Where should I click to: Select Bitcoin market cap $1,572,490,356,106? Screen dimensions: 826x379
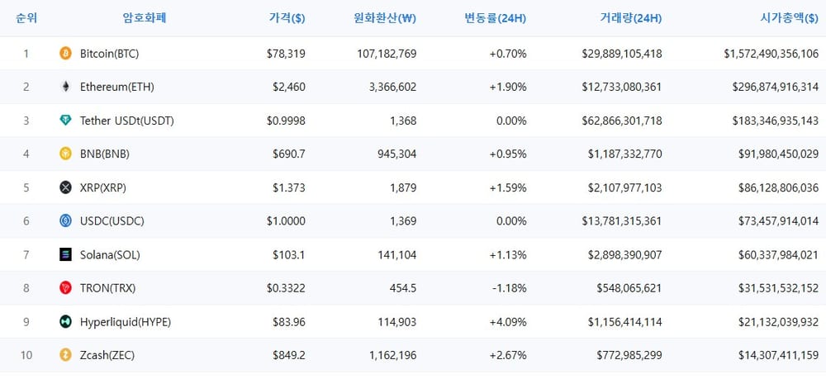click(x=771, y=53)
